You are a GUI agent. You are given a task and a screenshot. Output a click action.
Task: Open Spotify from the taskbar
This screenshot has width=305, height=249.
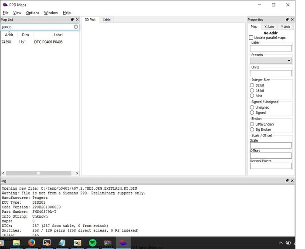coord(93,242)
